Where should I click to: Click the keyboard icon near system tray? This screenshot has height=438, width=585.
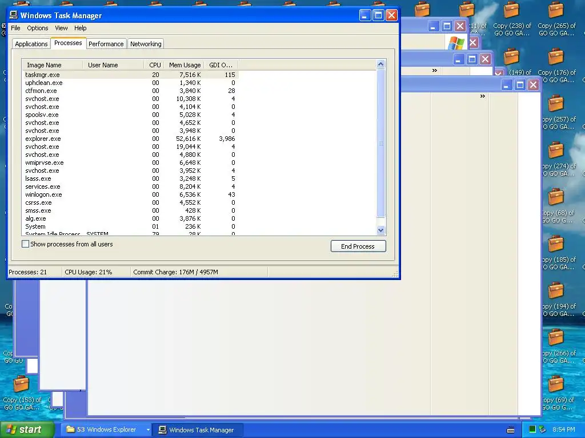(x=511, y=430)
